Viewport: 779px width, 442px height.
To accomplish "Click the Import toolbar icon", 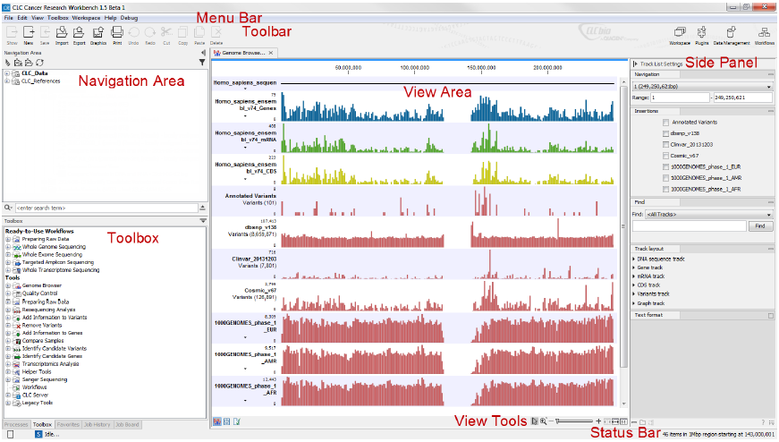I will coord(62,33).
